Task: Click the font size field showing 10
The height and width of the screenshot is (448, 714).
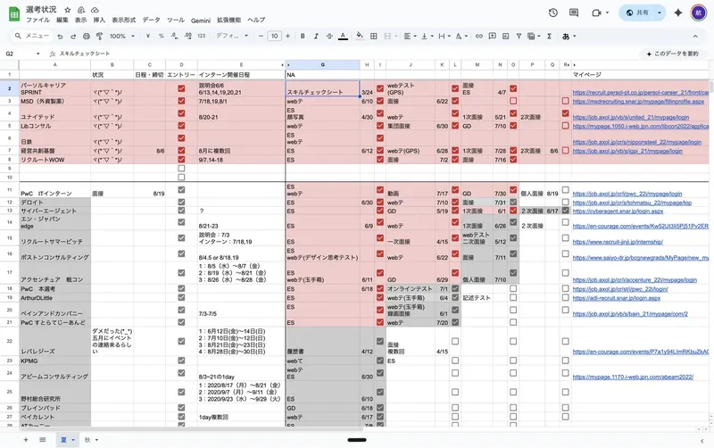Action: click(274, 36)
